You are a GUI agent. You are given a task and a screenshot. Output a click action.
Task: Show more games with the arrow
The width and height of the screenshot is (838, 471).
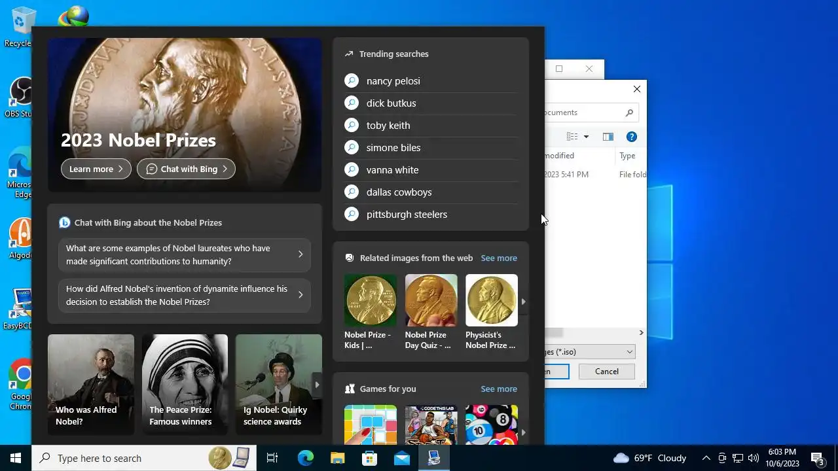tap(523, 432)
